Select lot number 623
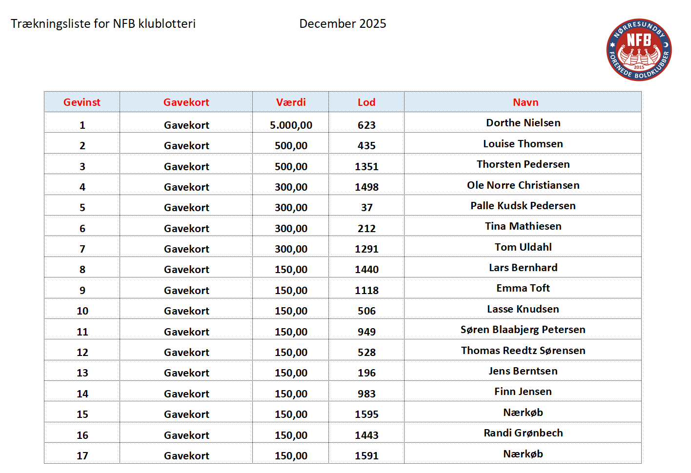Viewport: 691px width, 473px height. click(366, 125)
